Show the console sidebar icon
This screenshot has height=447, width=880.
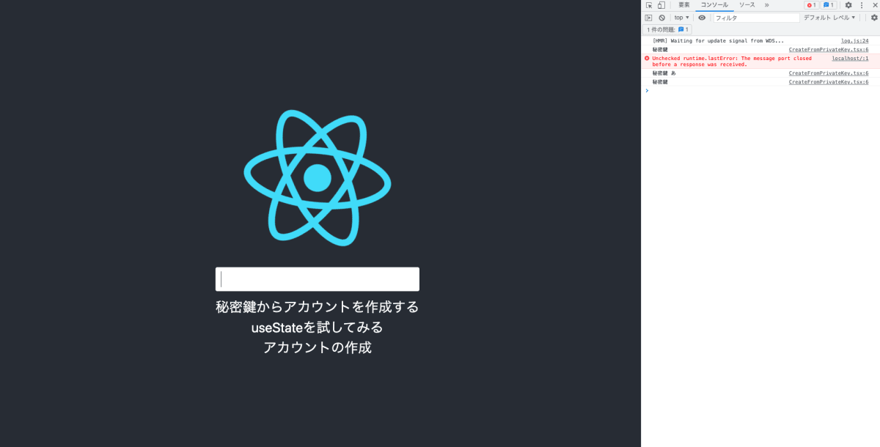[648, 18]
